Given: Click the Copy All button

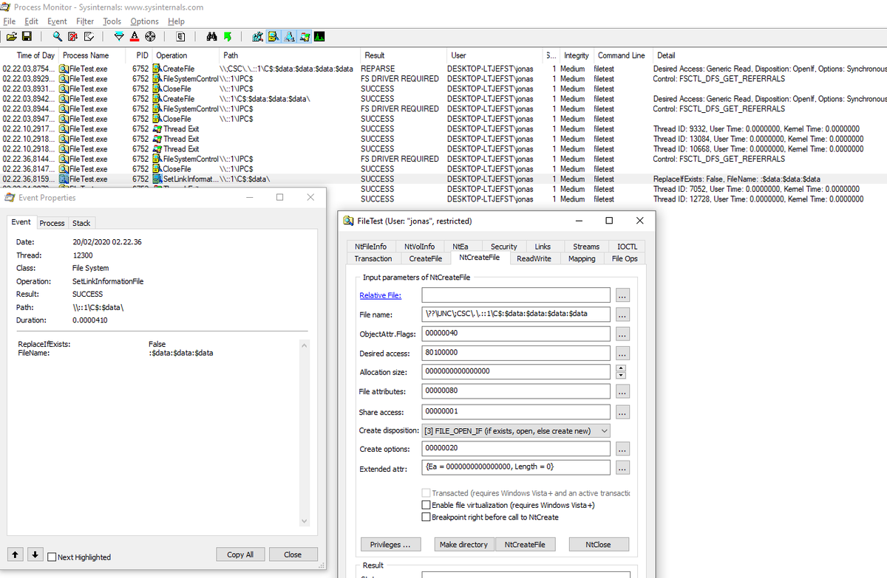Looking at the screenshot, I should [240, 554].
